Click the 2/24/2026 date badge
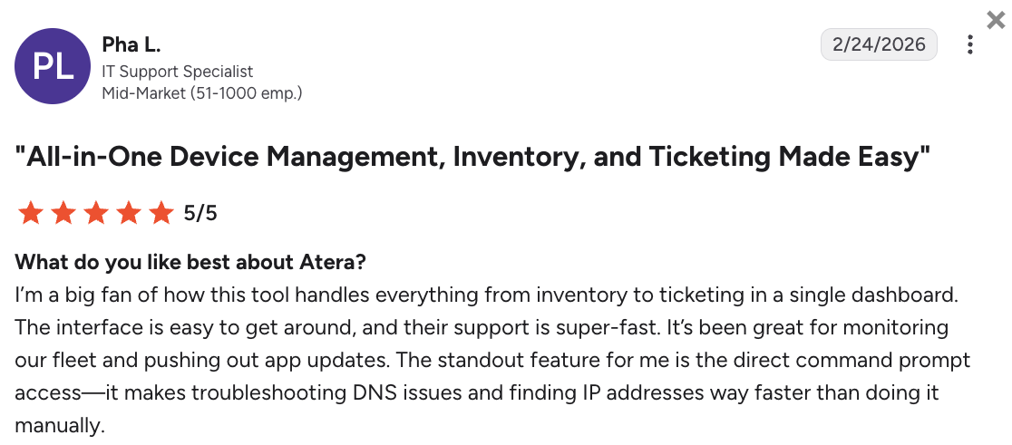Image resolution: width=1012 pixels, height=445 pixels. click(x=879, y=44)
